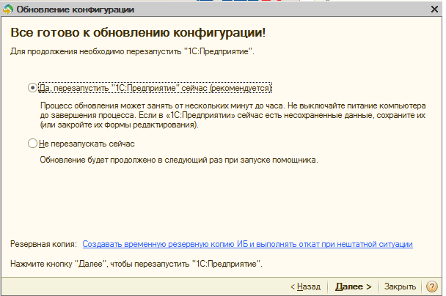
Task: Click the "Обновление будет продолжено" description text
Action: 178,160
